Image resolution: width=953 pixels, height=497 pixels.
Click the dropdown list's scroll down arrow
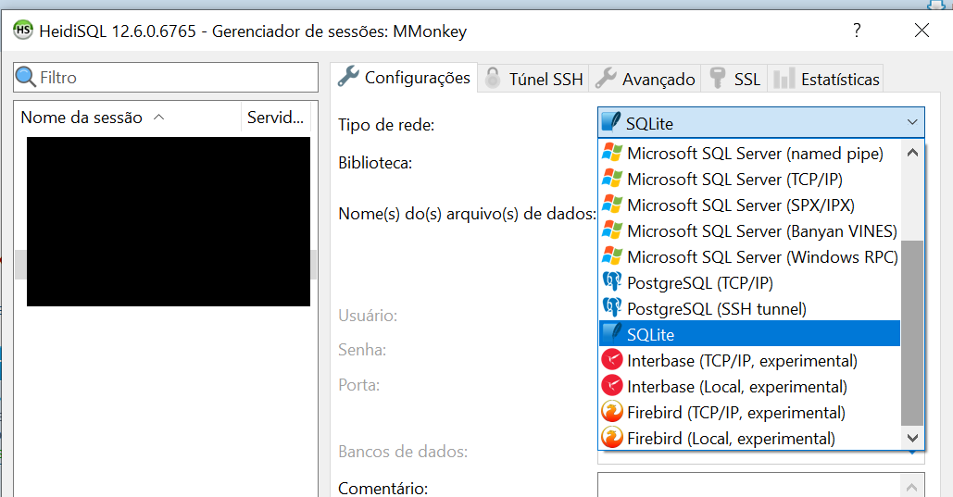pos(912,438)
